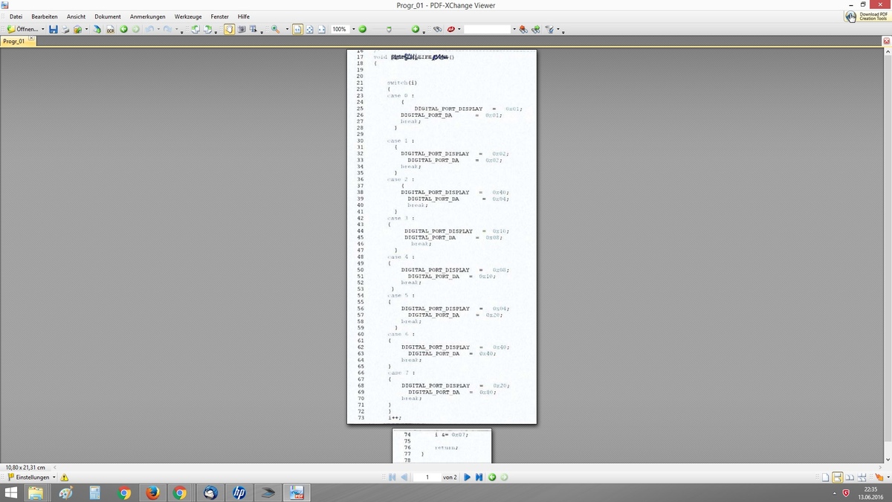Open the 100% zoom level dropdown
The image size is (892, 502).
coord(354,29)
